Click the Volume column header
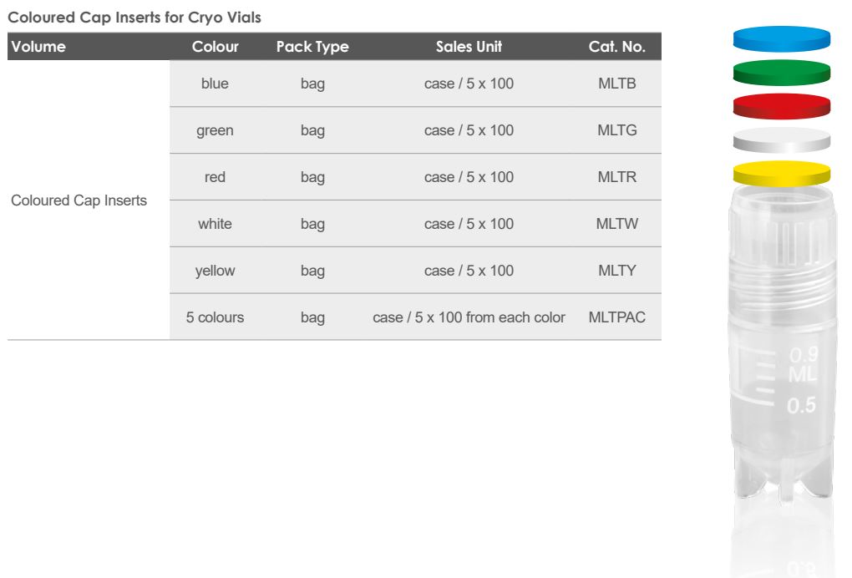Viewport: 852px width, 578px height. coord(38,47)
